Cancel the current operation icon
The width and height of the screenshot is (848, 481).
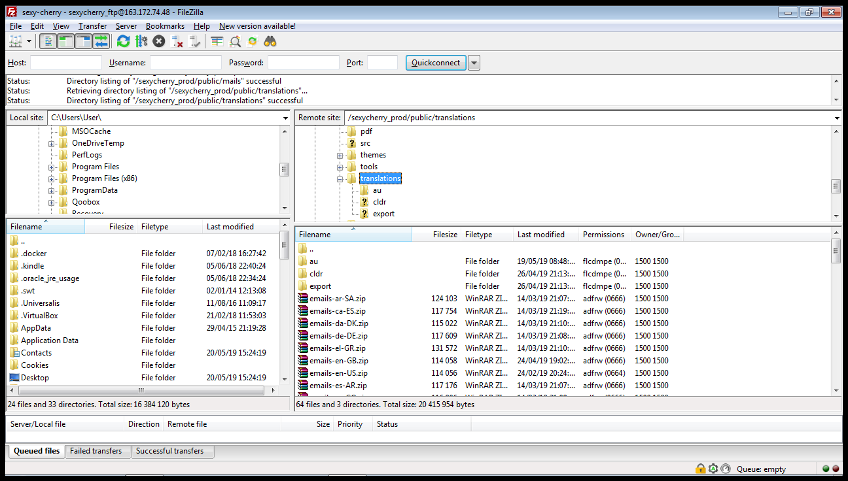159,42
